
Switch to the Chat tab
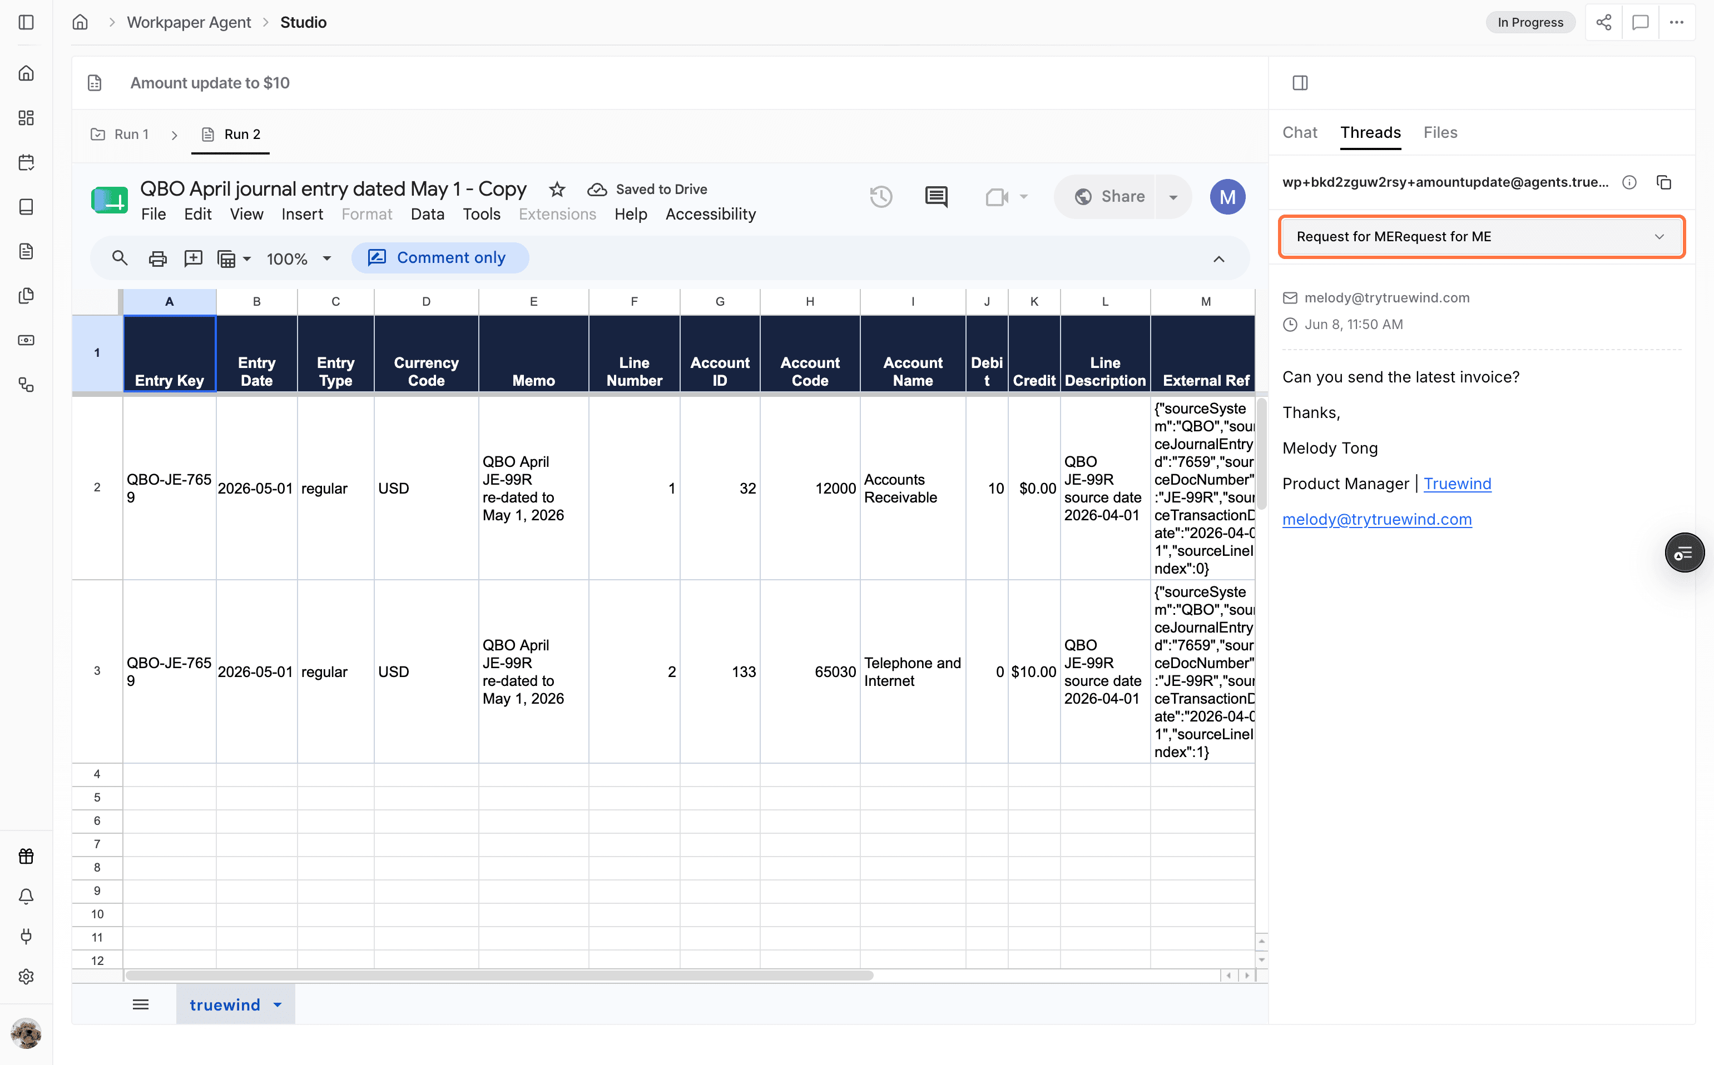click(x=1300, y=132)
